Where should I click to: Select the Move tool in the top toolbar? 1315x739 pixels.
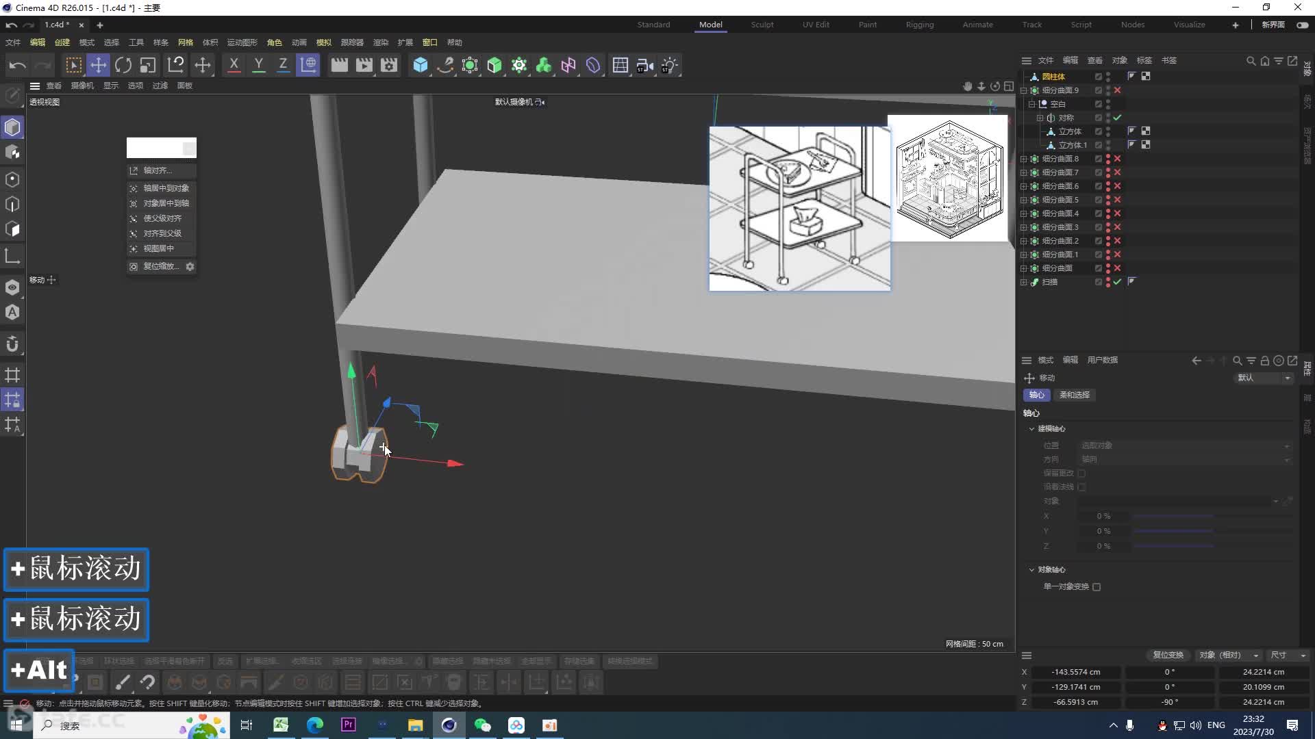tap(99, 65)
